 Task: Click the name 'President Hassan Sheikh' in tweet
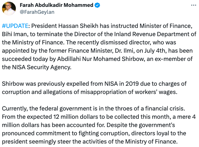[65, 26]
